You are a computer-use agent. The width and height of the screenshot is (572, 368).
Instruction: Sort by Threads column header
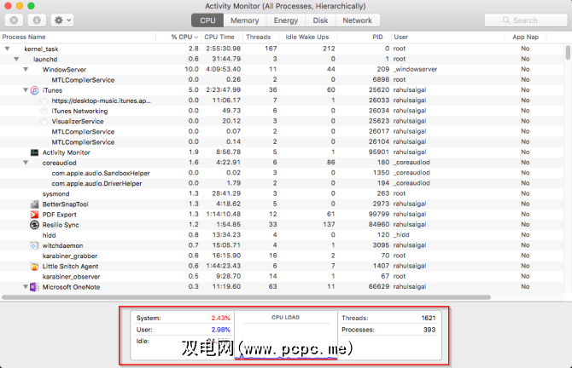260,37
